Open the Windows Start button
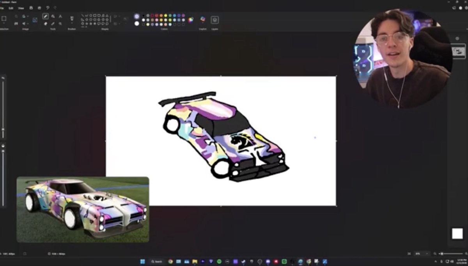 tap(143, 261)
